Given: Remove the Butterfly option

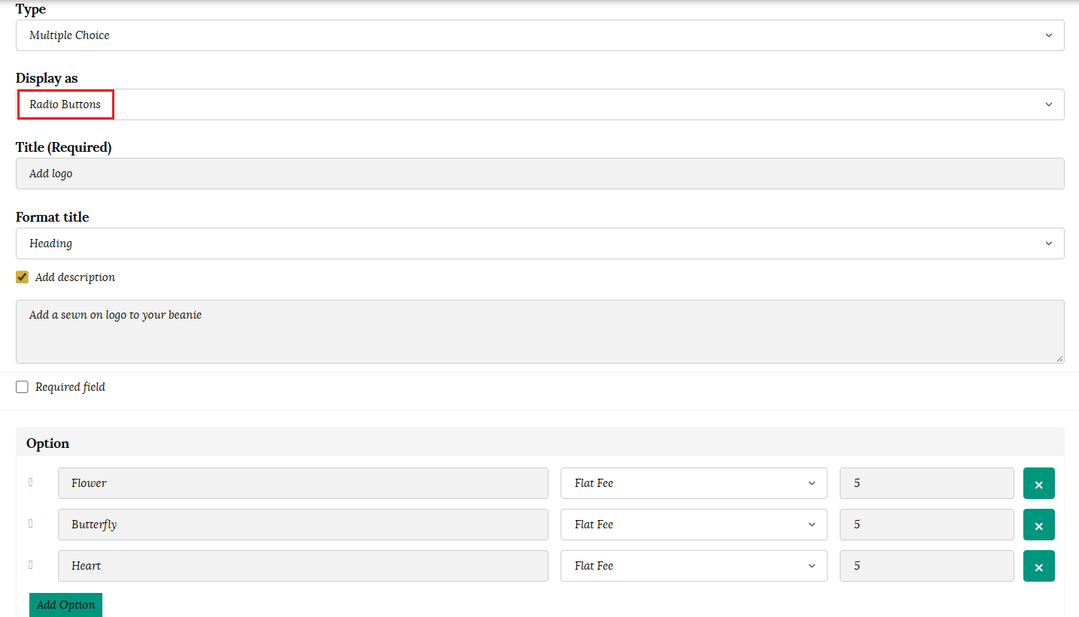Looking at the screenshot, I should (1039, 525).
